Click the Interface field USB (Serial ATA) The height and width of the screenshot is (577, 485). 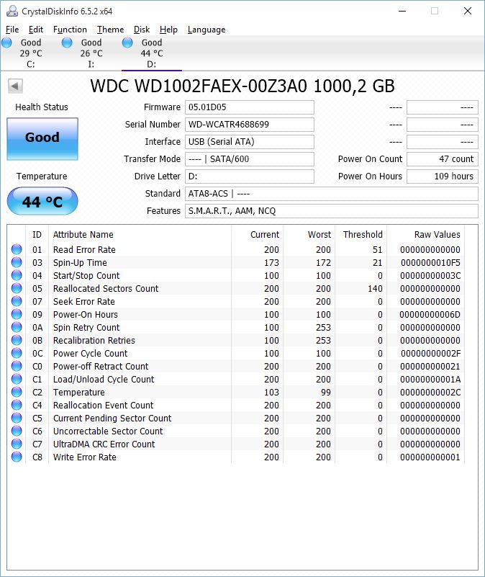(249, 142)
